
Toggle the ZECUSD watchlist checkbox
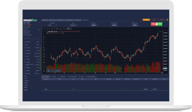point(25,74)
